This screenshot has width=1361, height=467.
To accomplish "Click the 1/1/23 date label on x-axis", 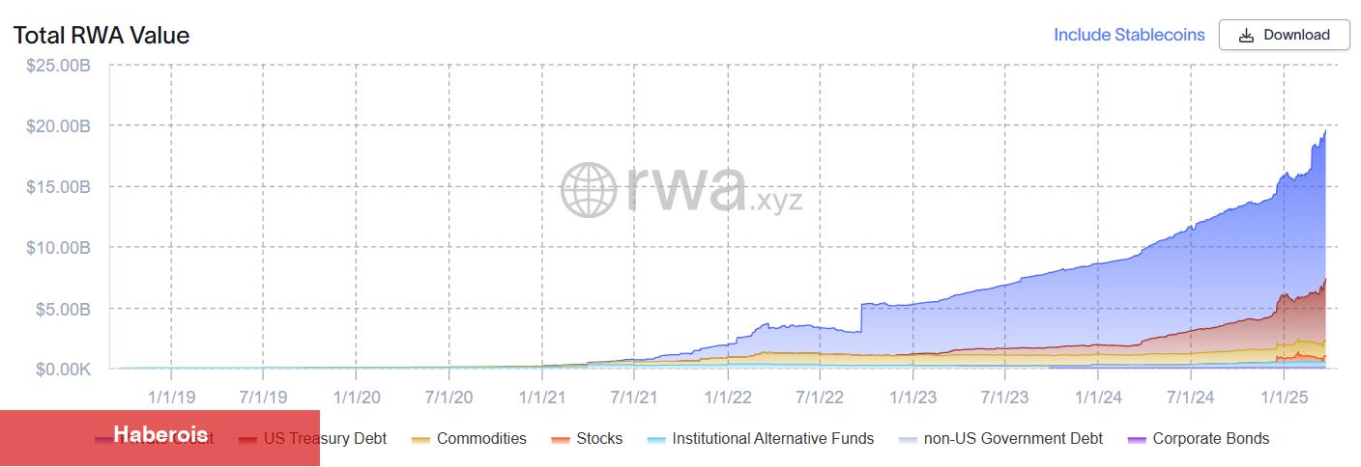I will 912,396.
